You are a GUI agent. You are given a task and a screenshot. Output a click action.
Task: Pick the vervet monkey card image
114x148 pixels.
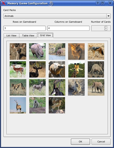pos(37,105)
